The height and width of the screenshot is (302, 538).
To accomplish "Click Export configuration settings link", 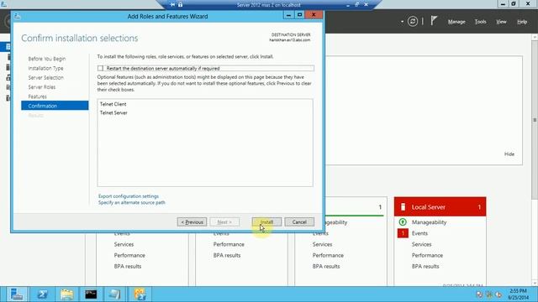I will click(129, 196).
